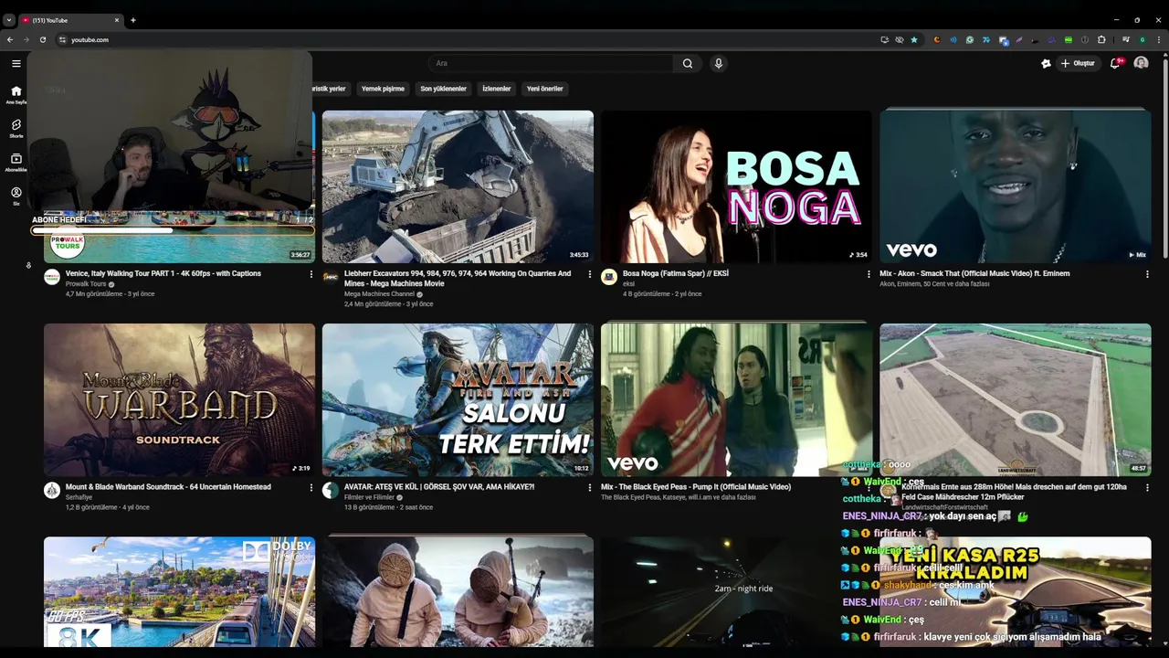Click the sparkle icon beside Oluştur
The height and width of the screenshot is (658, 1169).
1046,63
